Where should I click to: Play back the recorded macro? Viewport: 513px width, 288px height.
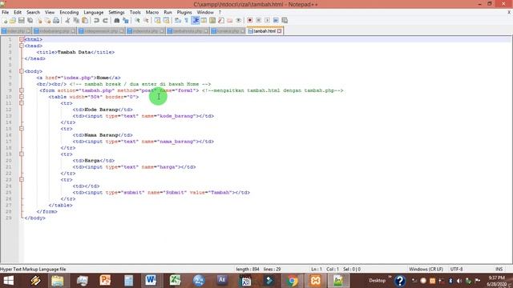tap(267, 20)
